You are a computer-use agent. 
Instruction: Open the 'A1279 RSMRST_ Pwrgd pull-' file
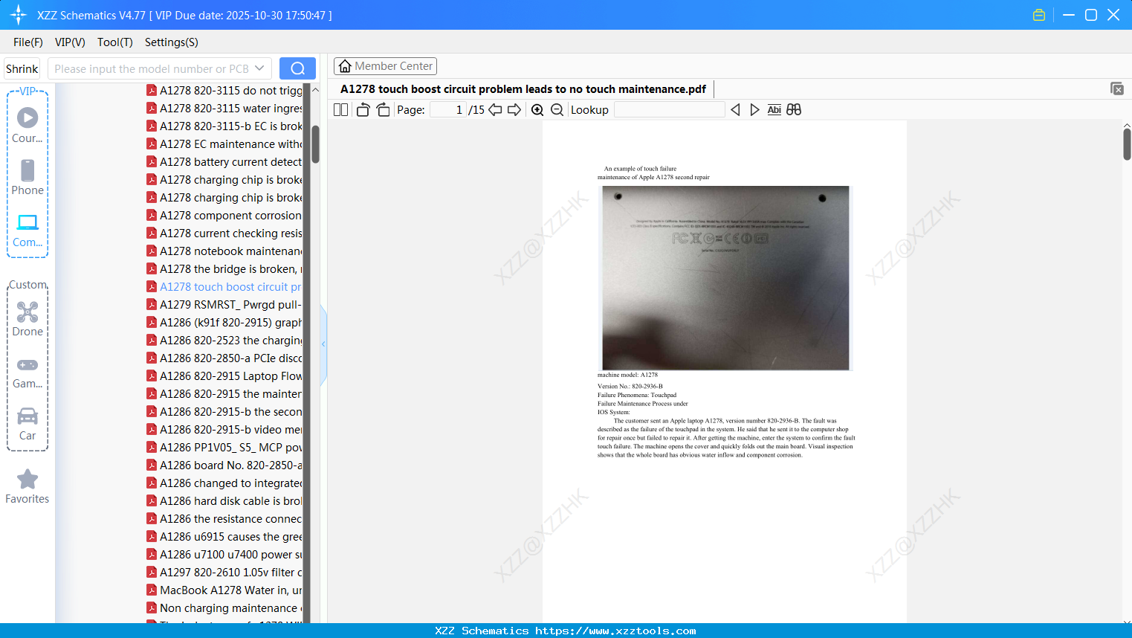click(224, 305)
